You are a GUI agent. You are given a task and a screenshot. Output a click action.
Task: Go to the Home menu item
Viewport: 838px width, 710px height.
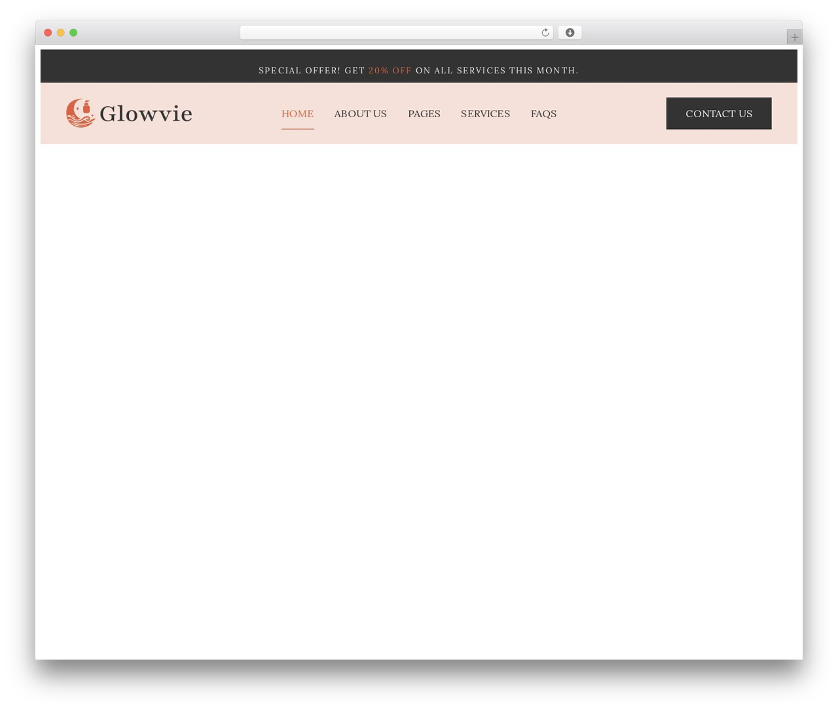pyautogui.click(x=297, y=113)
